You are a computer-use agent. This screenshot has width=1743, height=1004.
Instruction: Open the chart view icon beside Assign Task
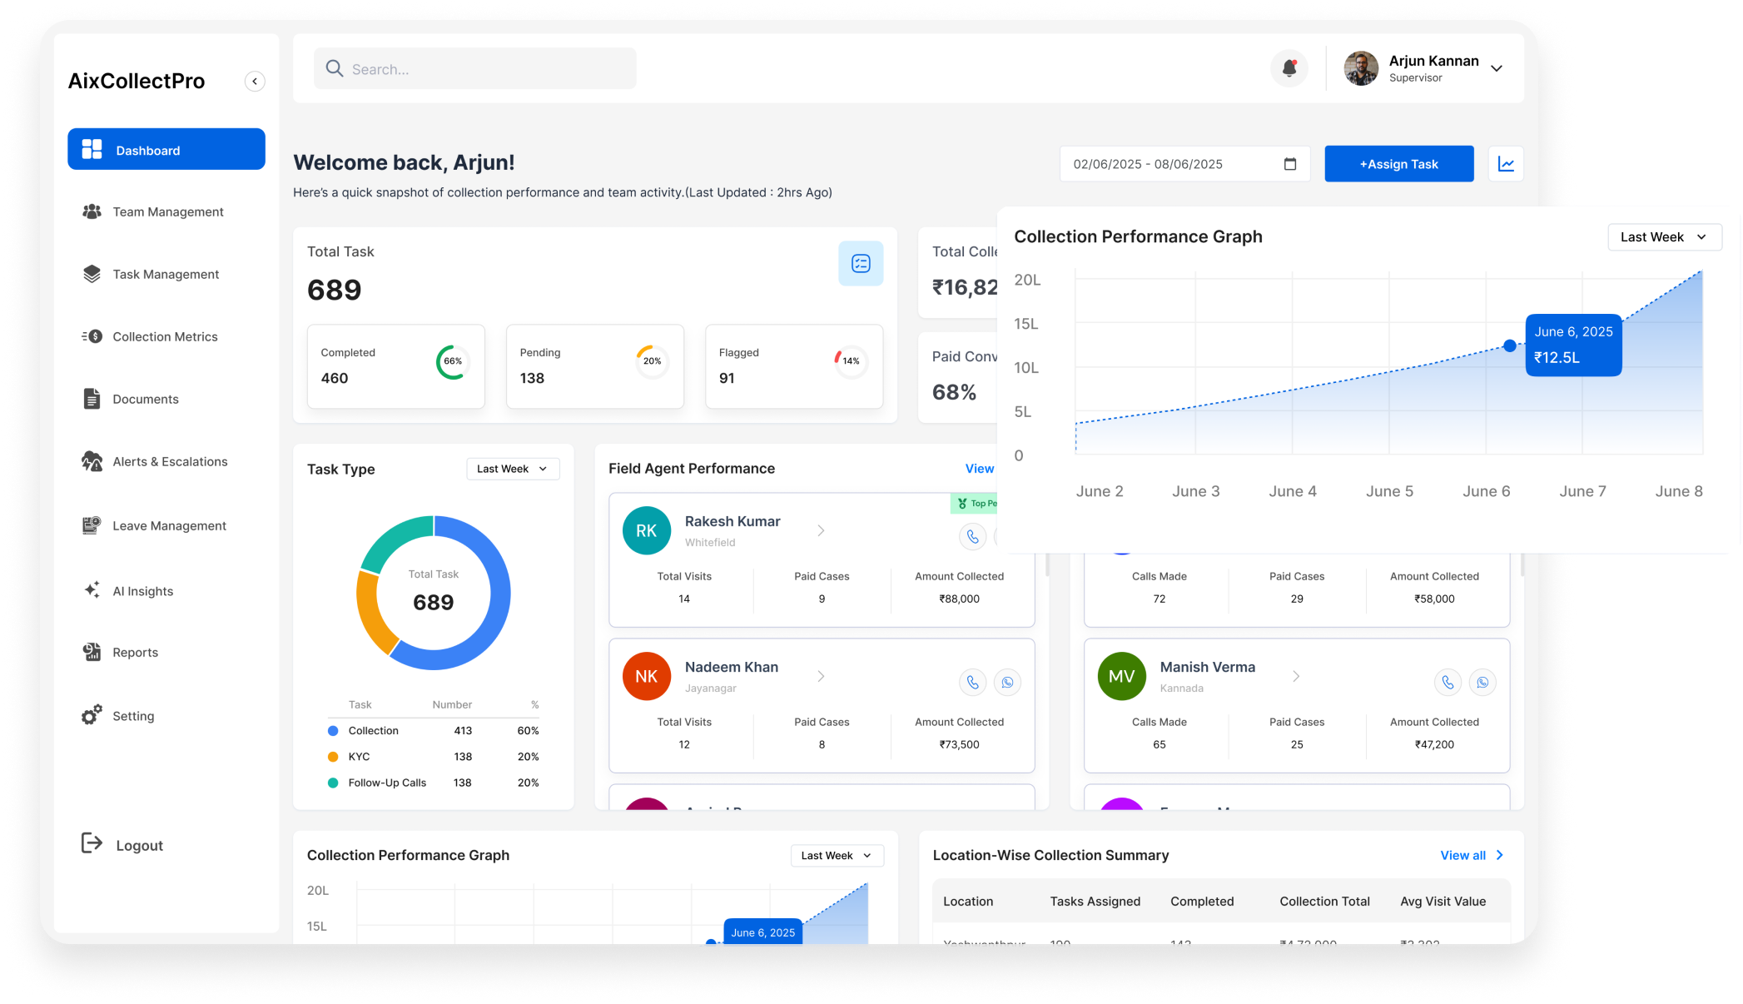click(1506, 164)
